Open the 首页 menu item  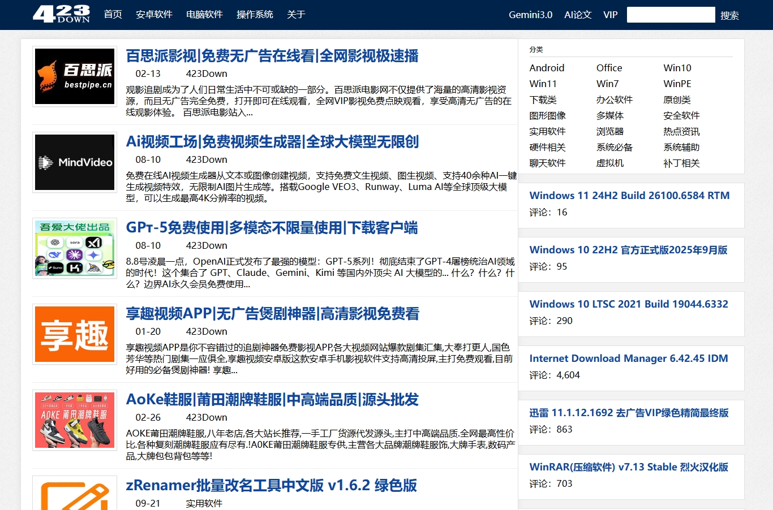pos(112,14)
